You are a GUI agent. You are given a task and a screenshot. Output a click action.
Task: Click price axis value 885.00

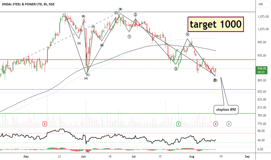(x=262, y=80)
